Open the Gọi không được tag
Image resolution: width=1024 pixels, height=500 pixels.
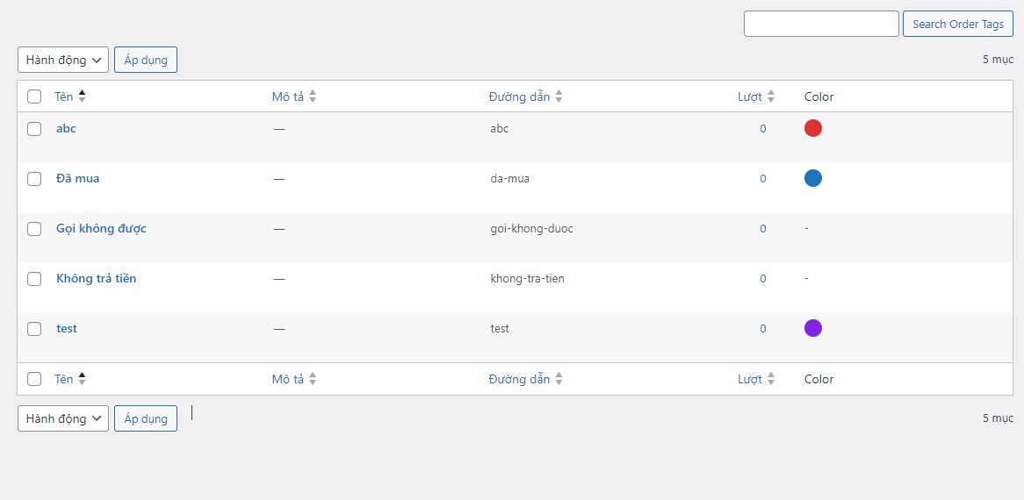click(101, 228)
